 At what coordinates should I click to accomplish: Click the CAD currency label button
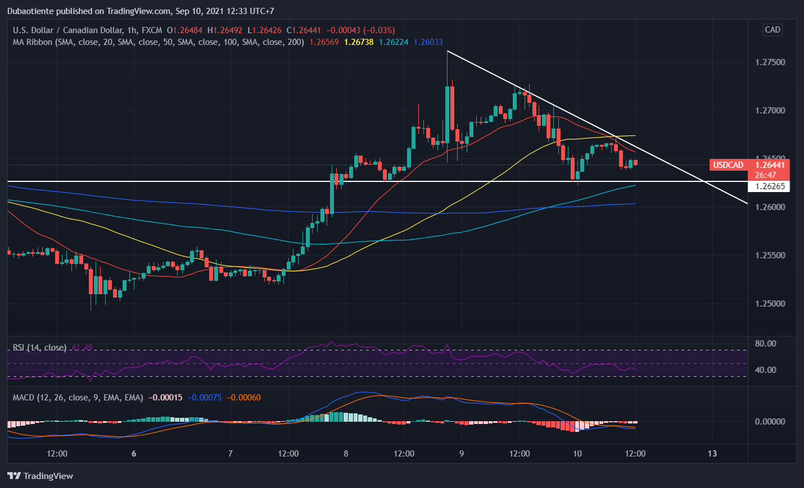(x=773, y=30)
